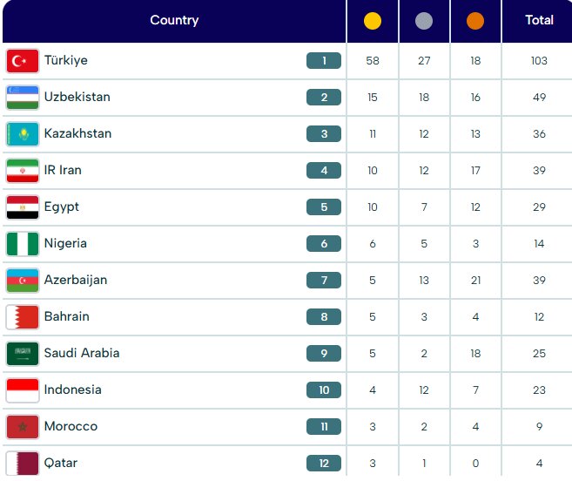
Task: Click the Indonesia flag icon
Action: click(23, 390)
